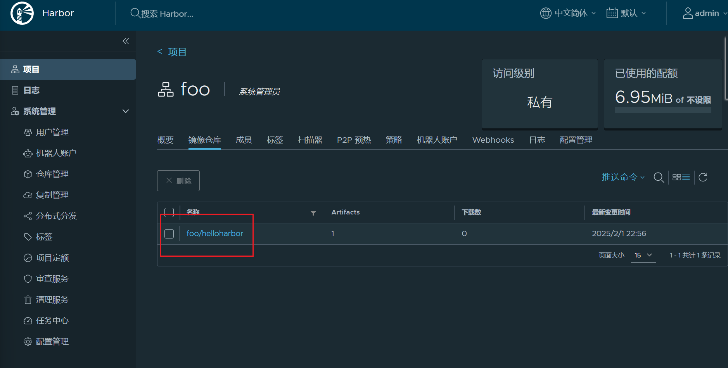This screenshot has height=368, width=728.
Task: Switch to the 概要 tab
Action: 166,140
